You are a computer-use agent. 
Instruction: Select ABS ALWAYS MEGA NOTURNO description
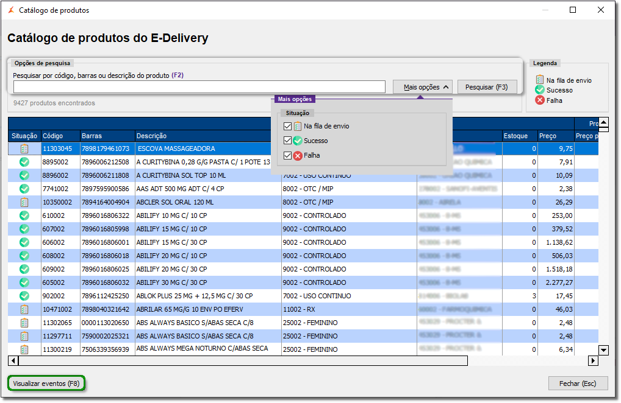point(208,349)
